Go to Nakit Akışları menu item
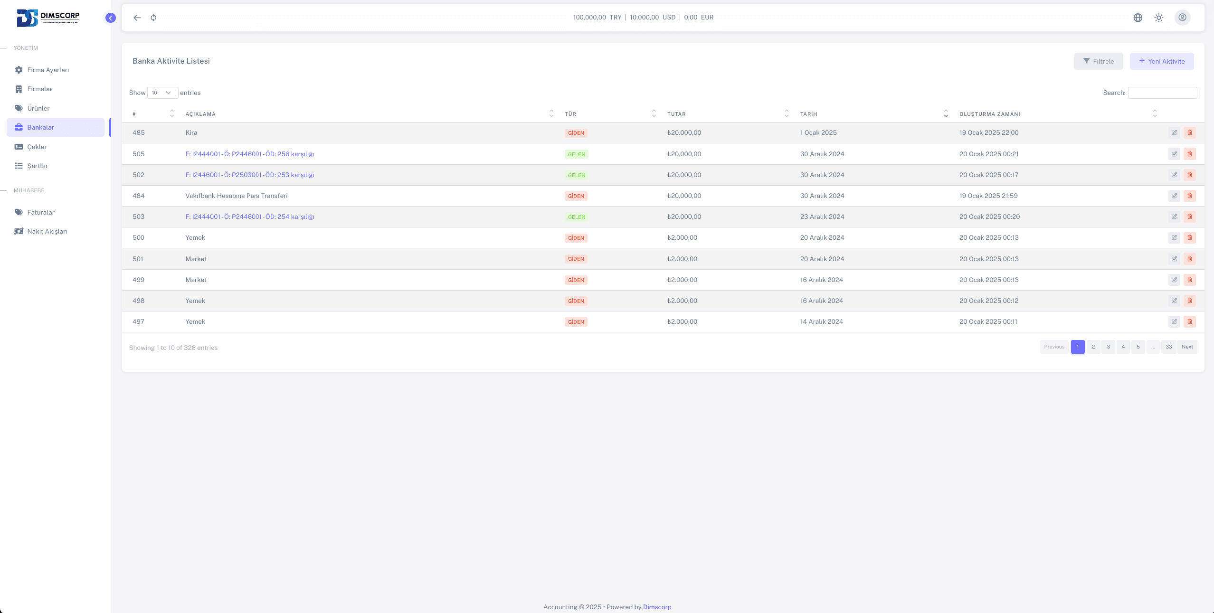 point(47,231)
